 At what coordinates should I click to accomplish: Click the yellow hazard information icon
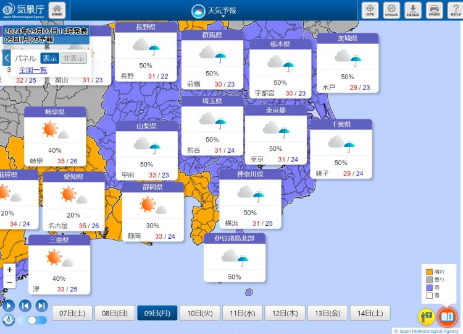click(425, 317)
